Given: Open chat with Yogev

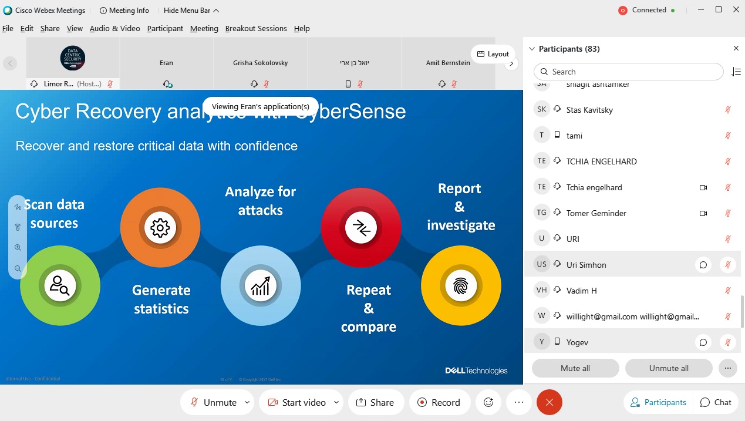Looking at the screenshot, I should tap(703, 342).
